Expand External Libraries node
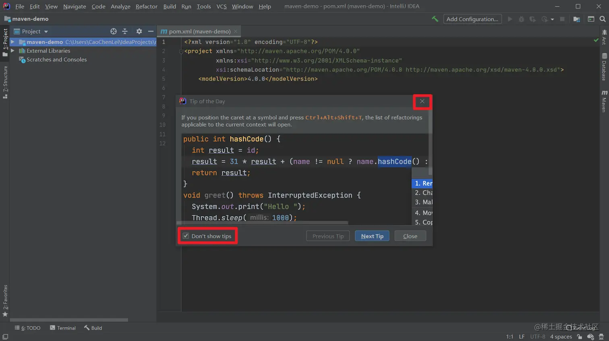Screen dimensions: 609x341 coord(13,51)
